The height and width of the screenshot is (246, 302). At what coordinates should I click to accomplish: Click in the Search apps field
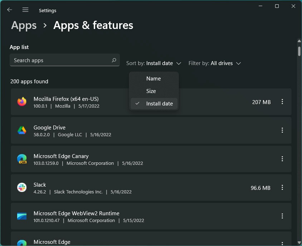point(59,60)
